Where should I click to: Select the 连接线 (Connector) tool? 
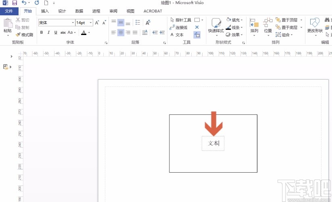click(178, 27)
